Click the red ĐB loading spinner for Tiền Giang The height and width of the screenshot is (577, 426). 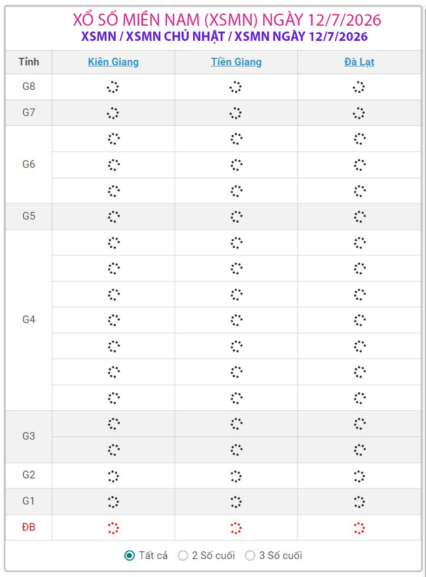coord(236,528)
